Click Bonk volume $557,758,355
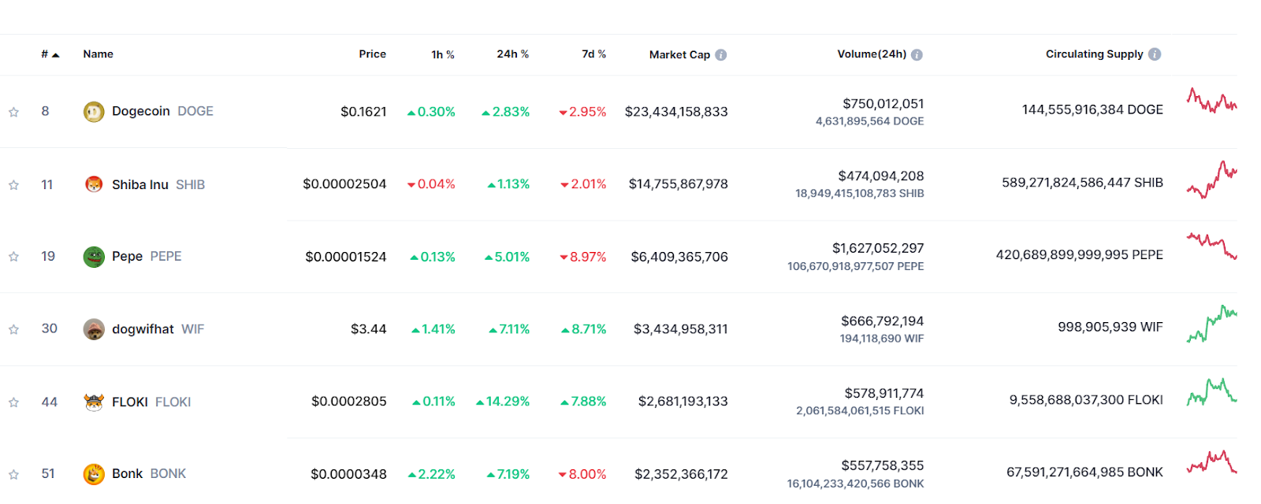 (882, 466)
